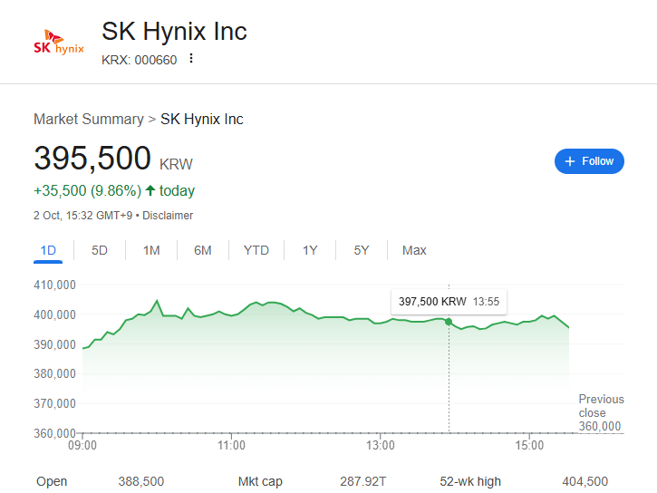Select the Max time range tab

[x=414, y=250]
